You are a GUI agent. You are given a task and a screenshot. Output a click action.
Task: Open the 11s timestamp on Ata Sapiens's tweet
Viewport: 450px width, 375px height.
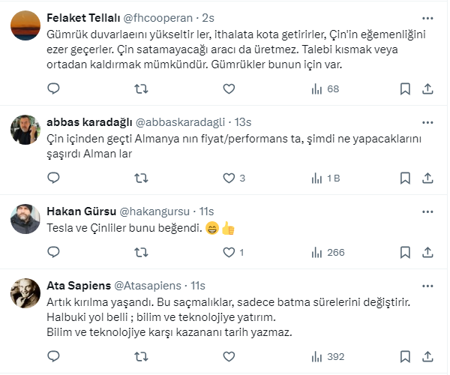coord(198,285)
